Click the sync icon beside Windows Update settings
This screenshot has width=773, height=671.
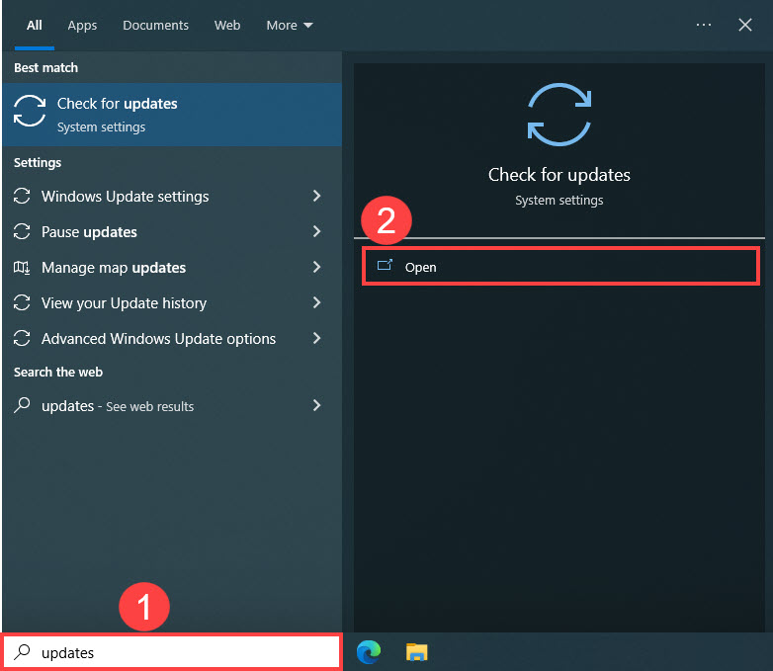tap(22, 197)
